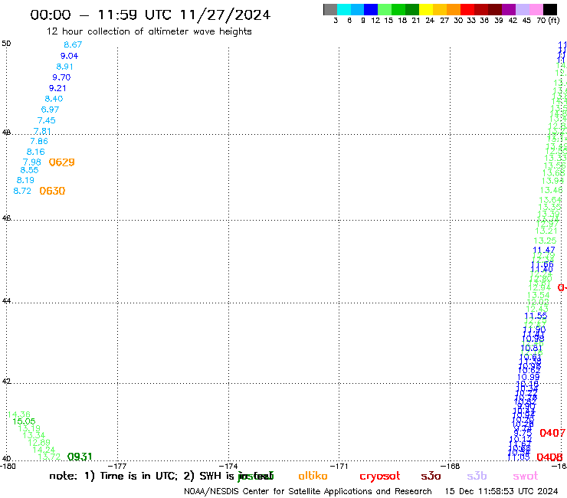Screen dimensions: 567x498
Task: Click the 's3b' satellite legend label
Action: 477,476
